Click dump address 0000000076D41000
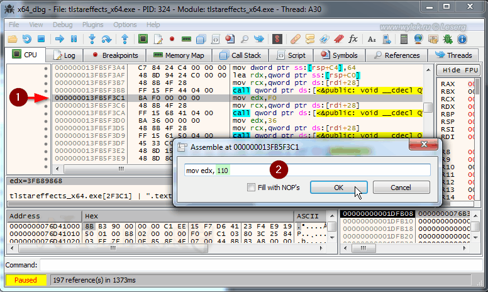This screenshot has width=488, height=292. pos(45,226)
